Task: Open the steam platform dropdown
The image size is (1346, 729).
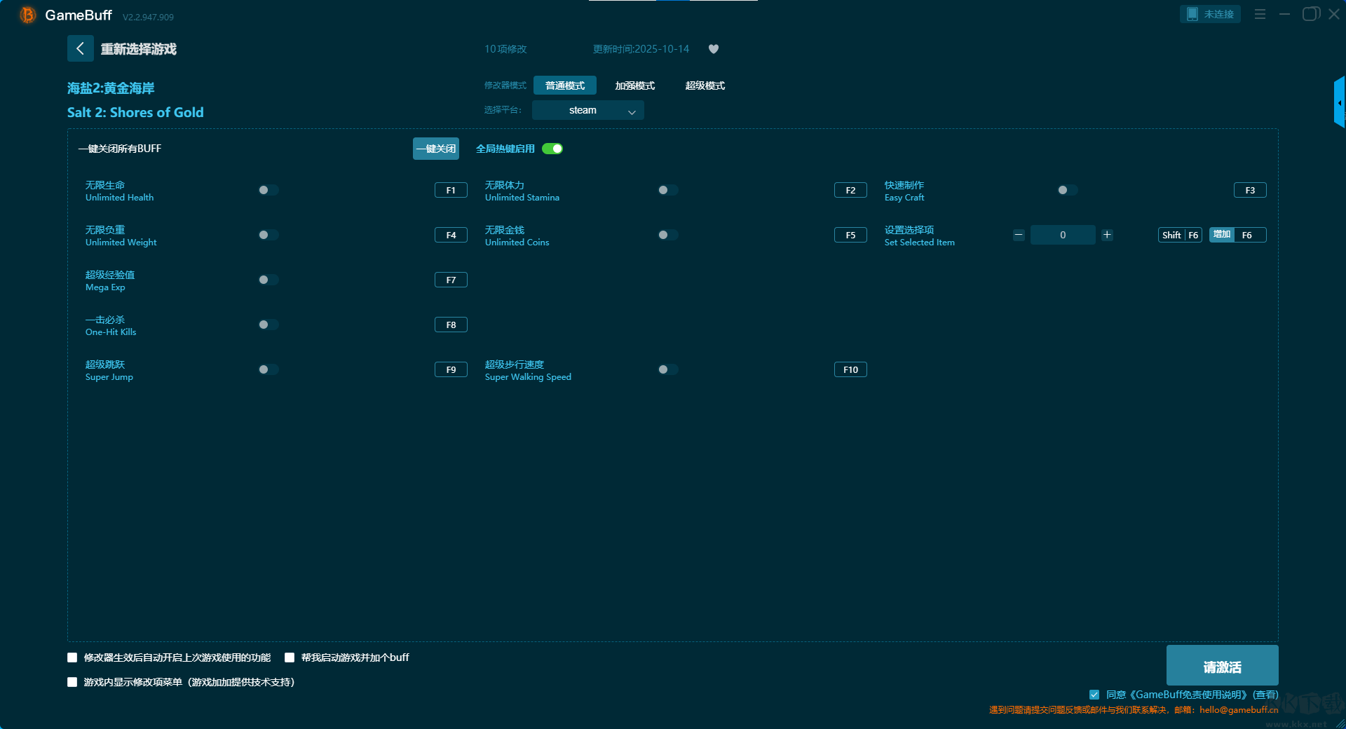Action: click(x=587, y=110)
